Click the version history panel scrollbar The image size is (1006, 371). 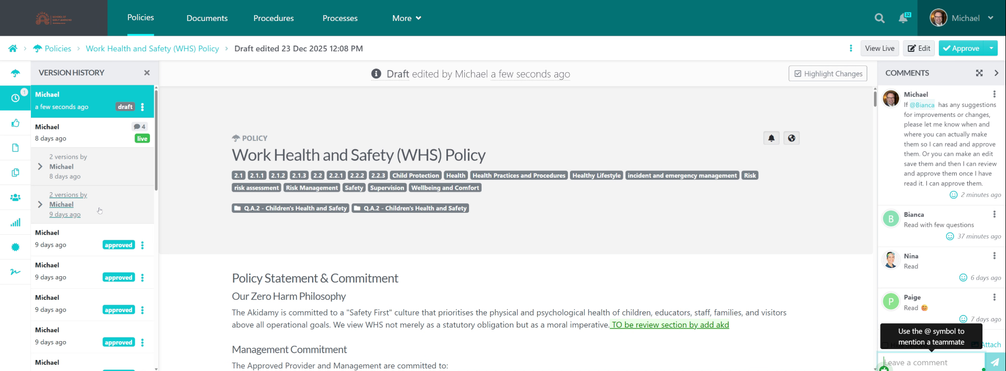pos(156,140)
